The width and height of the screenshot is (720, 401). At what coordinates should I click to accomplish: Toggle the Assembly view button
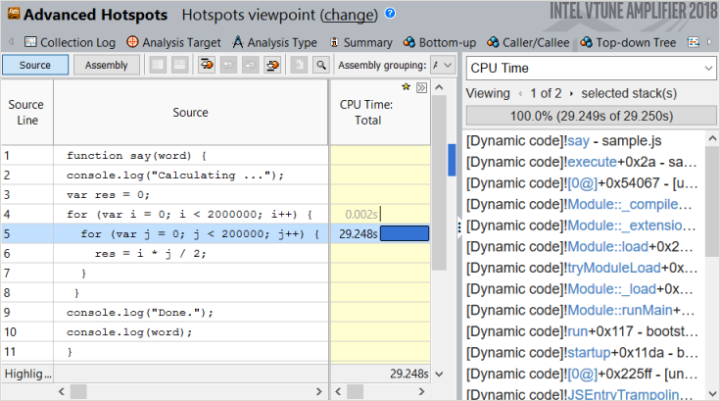pos(106,66)
